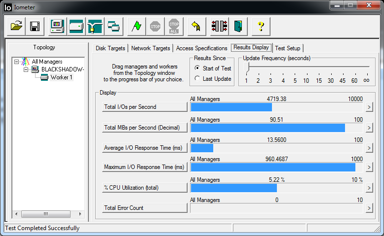Image resolution: width=384 pixels, height=236 pixels.
Task: Click % CPU Utilization (total) button
Action: [x=145, y=188]
